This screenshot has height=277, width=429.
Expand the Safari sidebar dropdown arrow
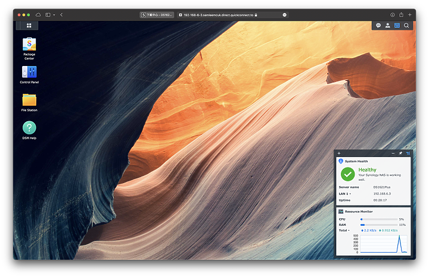[54, 15]
